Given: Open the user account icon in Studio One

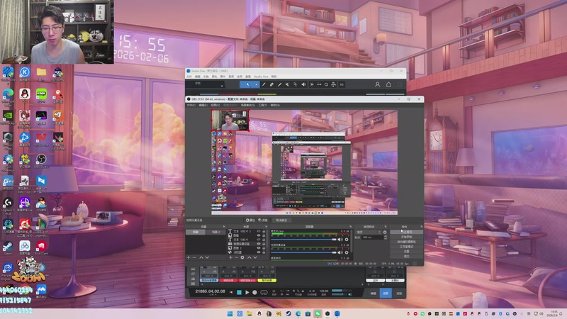Looking at the screenshot, I should 377,84.
